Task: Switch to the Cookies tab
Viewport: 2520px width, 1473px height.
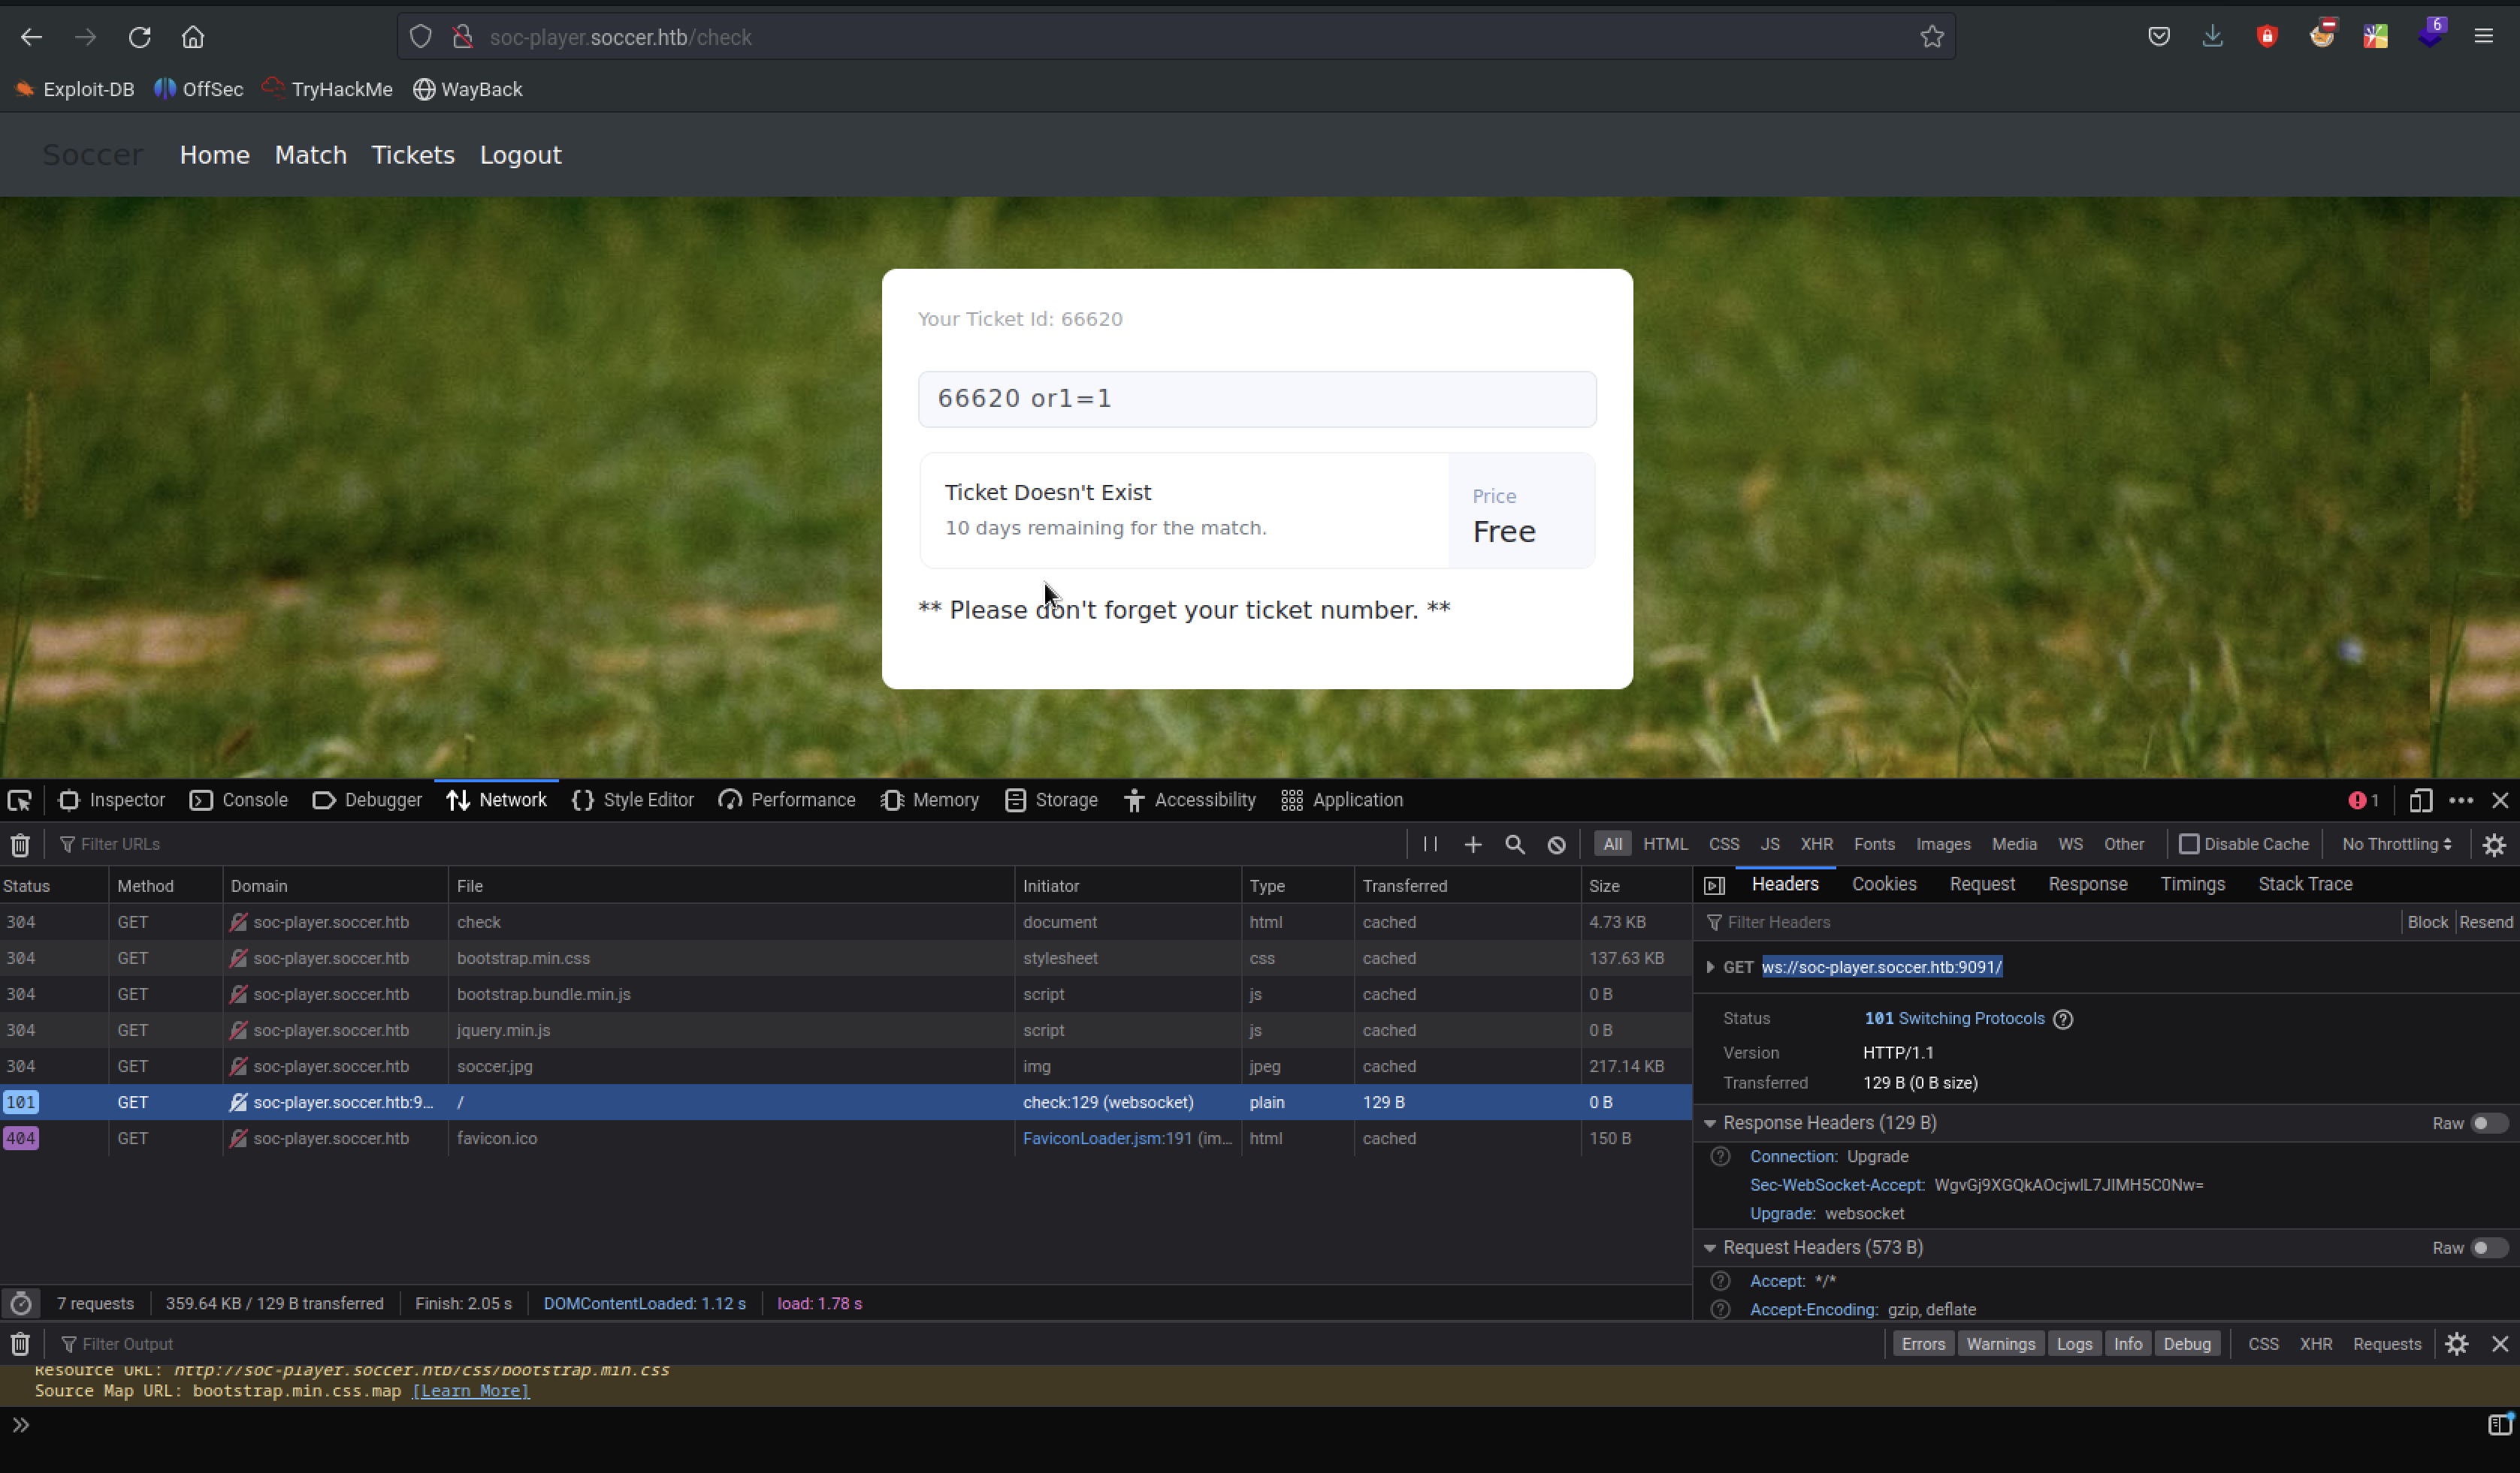Action: pos(1884,884)
